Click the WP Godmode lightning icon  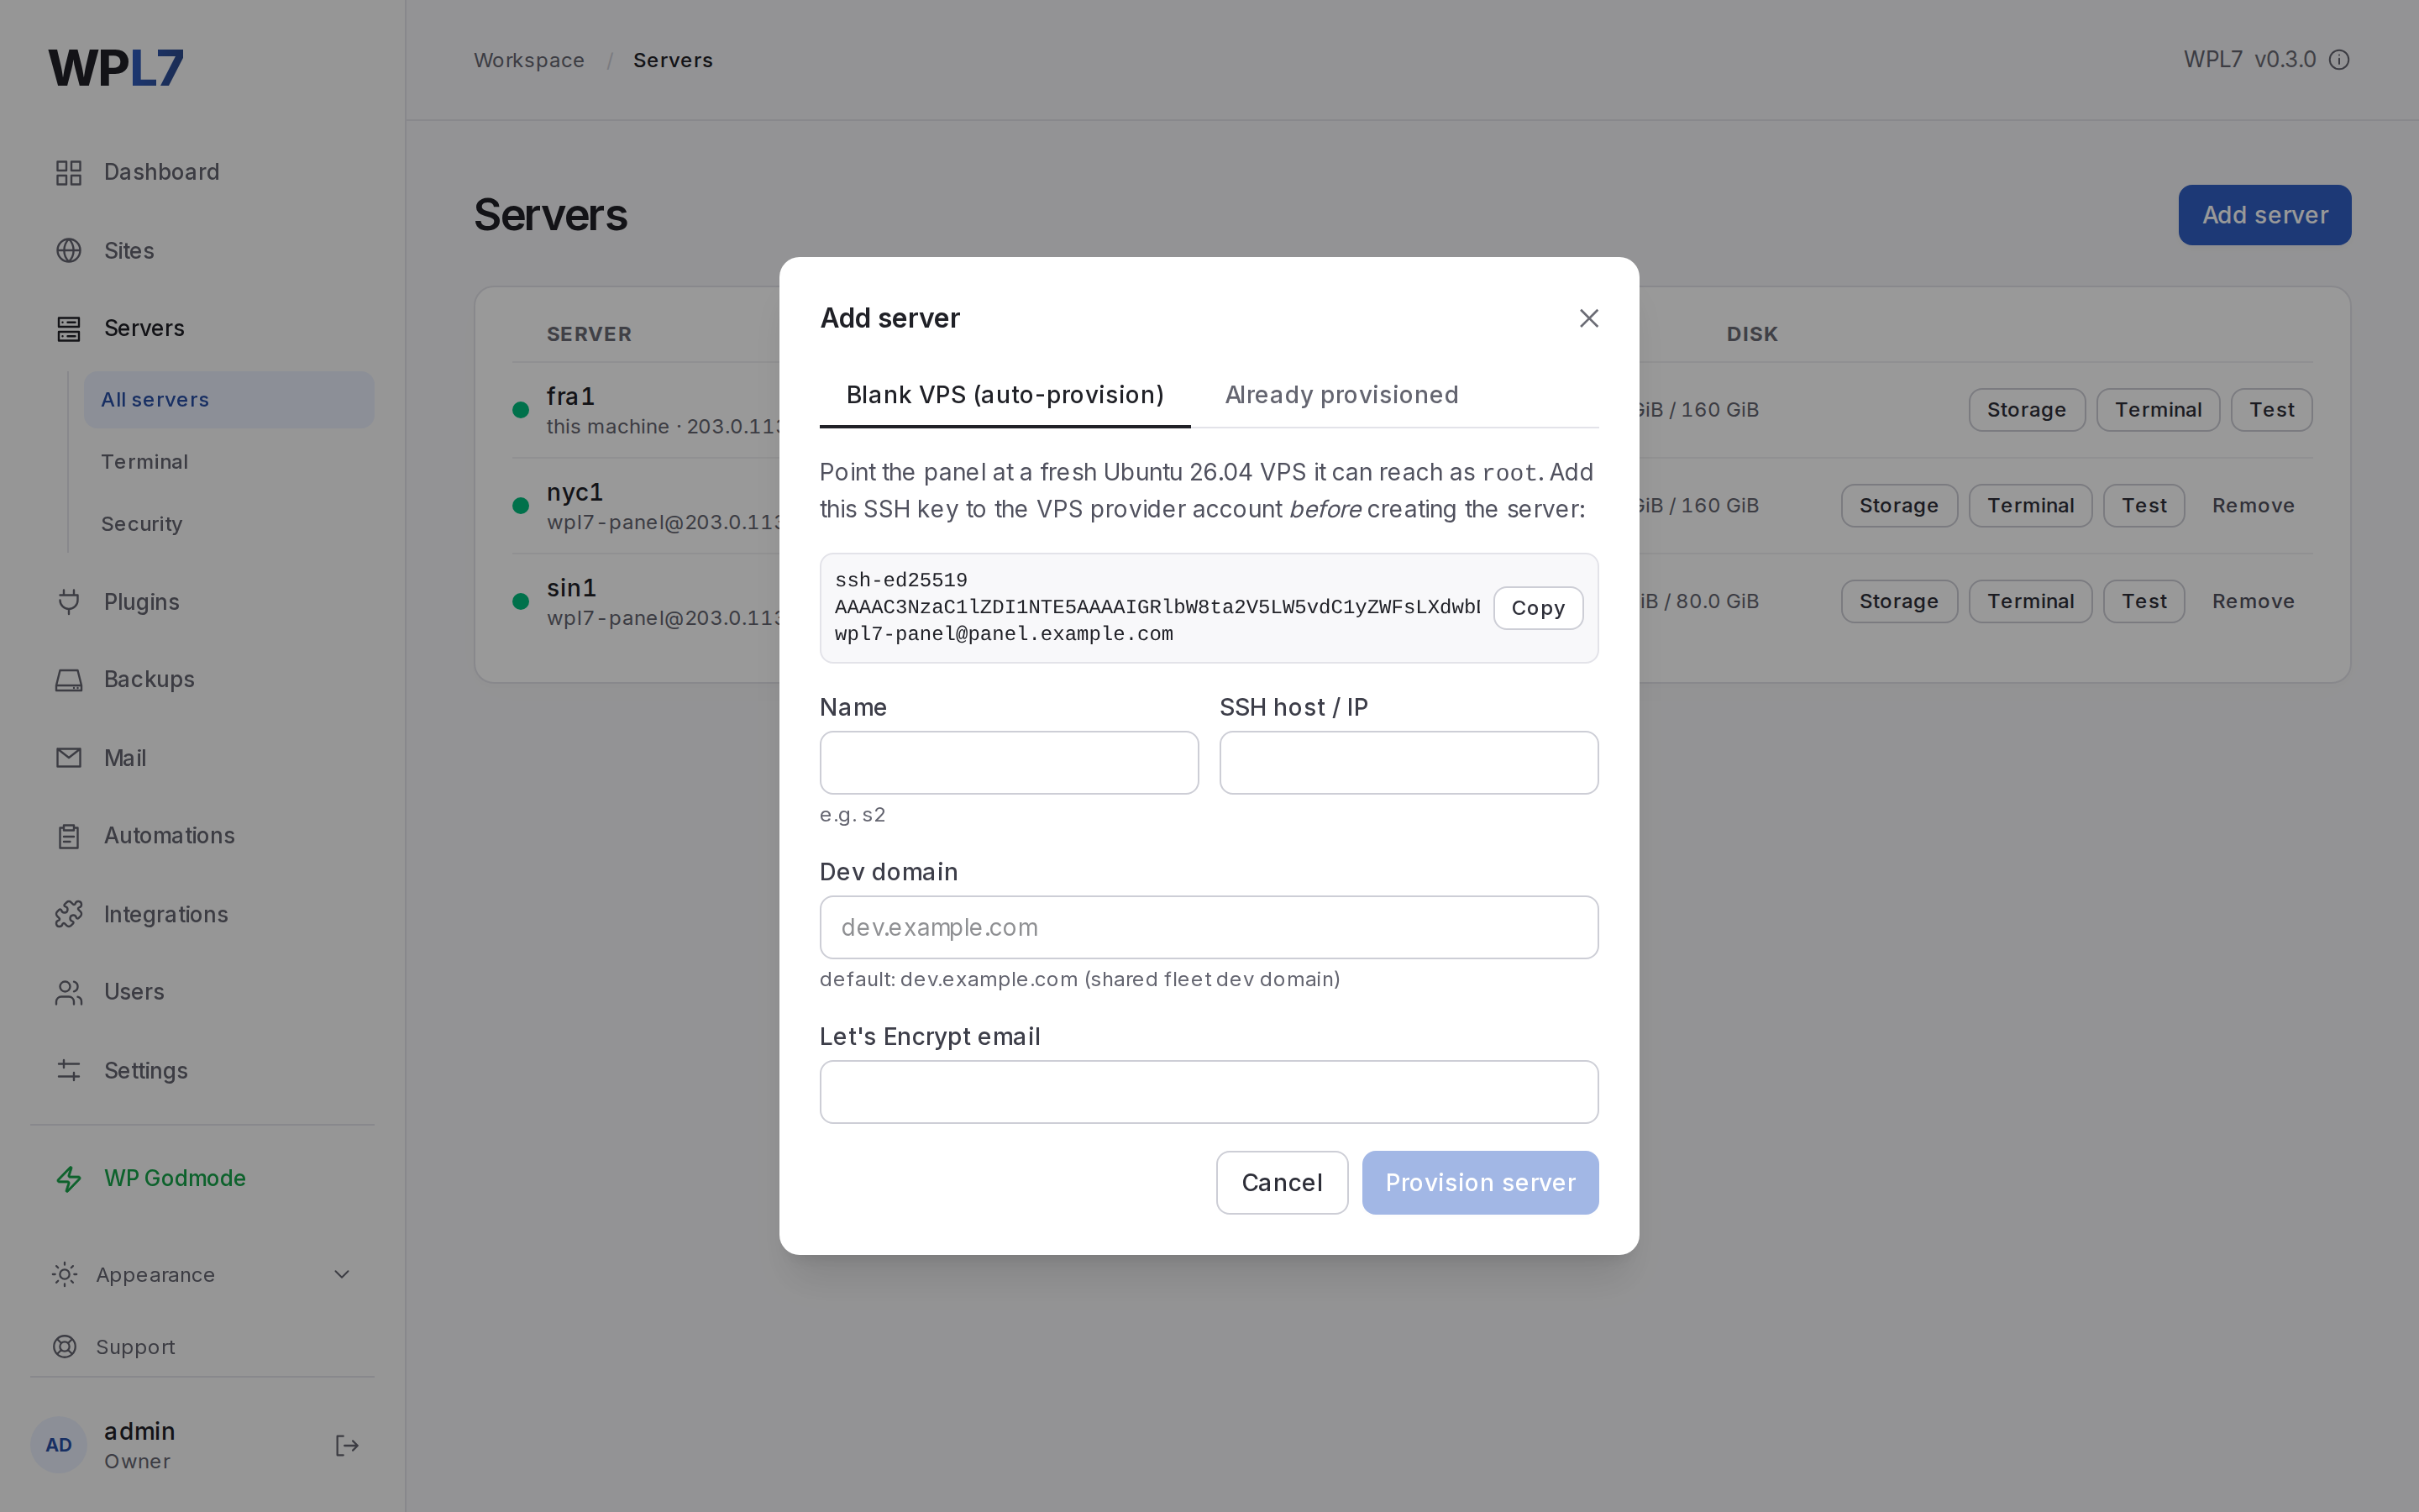point(68,1179)
